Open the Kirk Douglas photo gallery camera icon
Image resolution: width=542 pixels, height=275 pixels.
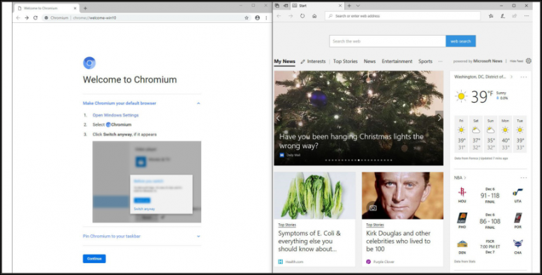point(373,208)
